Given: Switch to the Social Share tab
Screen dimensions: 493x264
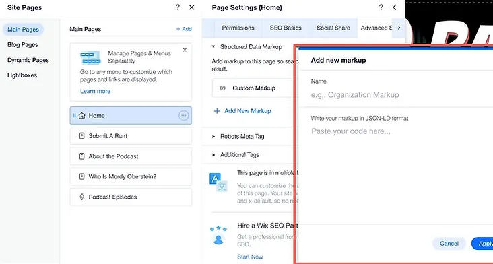Looking at the screenshot, I should (333, 28).
